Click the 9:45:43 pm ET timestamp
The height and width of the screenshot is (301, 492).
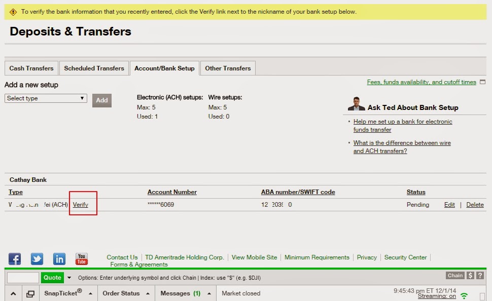coord(425,291)
